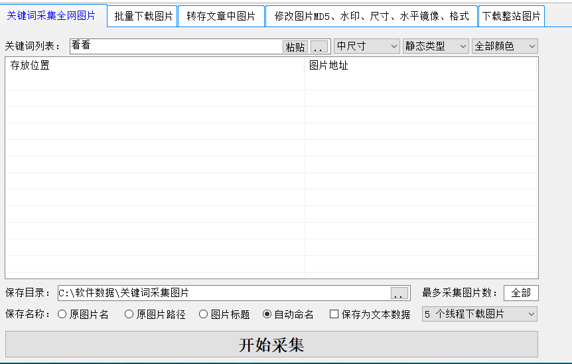572x364 pixels.
Task: Open the 中尺寸 size dropdown
Action: (366, 46)
